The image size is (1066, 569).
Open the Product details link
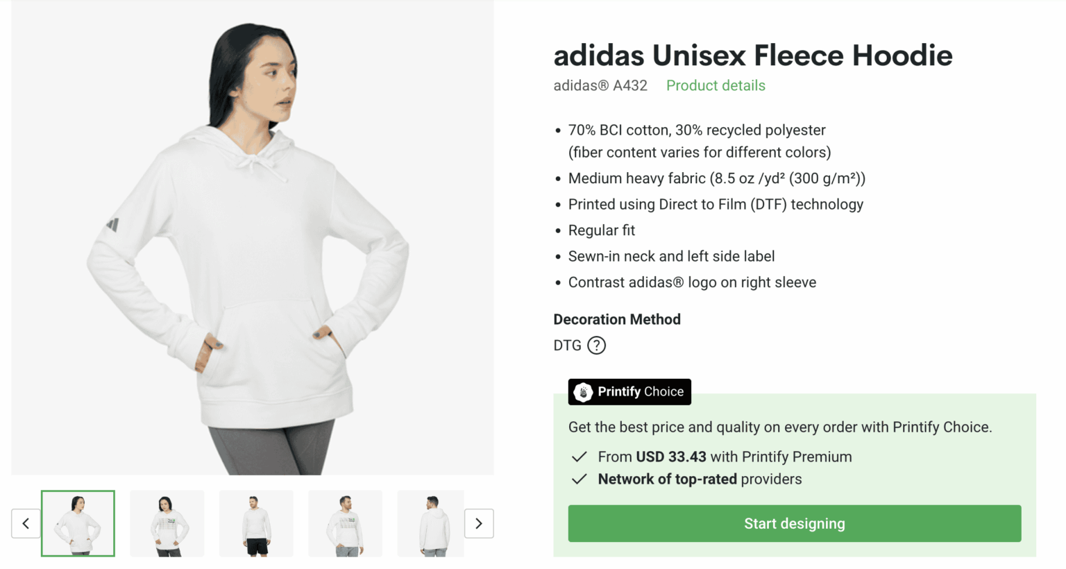click(716, 85)
